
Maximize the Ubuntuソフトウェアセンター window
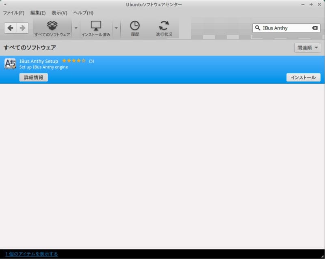click(x=311, y=4)
